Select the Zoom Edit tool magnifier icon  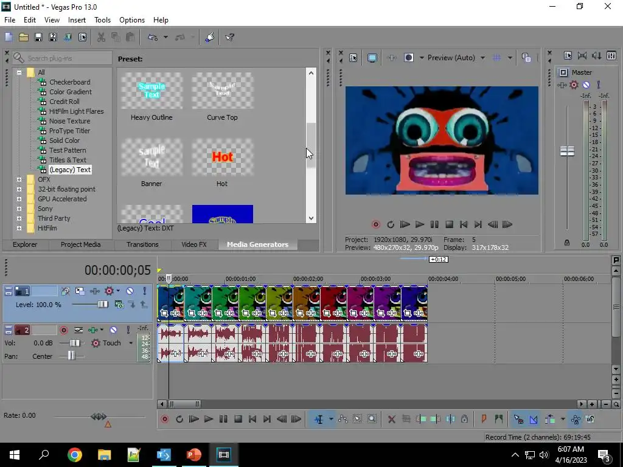click(x=372, y=420)
